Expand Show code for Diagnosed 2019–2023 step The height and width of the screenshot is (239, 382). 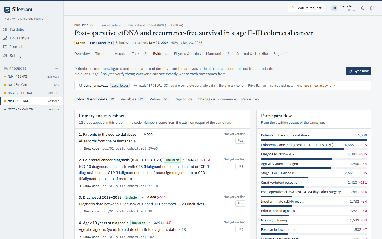[x=89, y=211]
